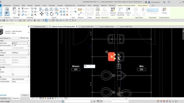184x103 pixels.
Task: Switch to the Project Browser tab at panel bottom
Action: [5, 98]
